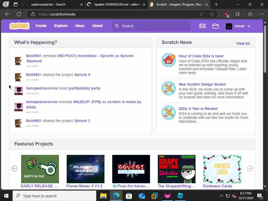The width and height of the screenshot is (268, 201).
Task: Click Bob9601 avatar beside Sprunk 4 entry
Action: click(x=18, y=77)
